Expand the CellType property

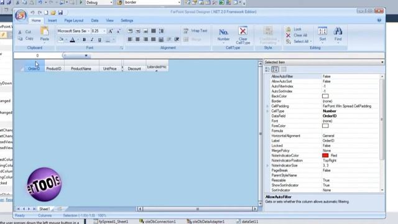click(x=267, y=111)
